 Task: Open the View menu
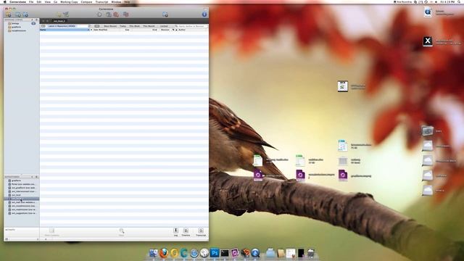coord(47,1)
